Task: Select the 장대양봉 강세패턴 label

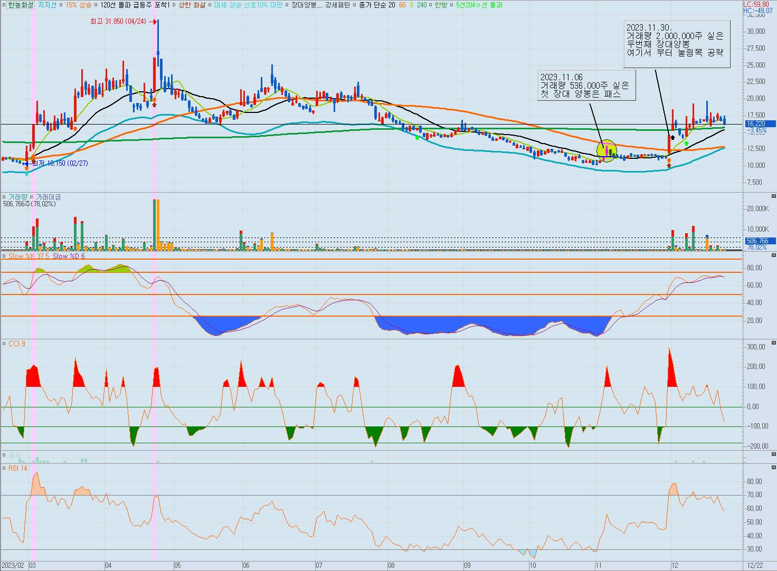Action: 320,5
